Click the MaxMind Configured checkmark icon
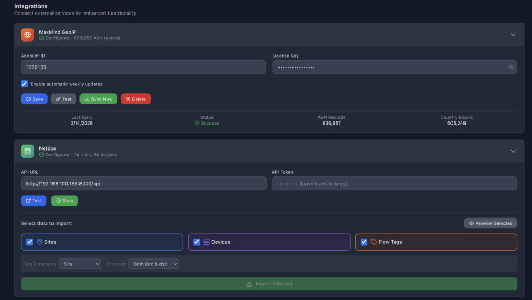532x300 pixels. (42, 38)
